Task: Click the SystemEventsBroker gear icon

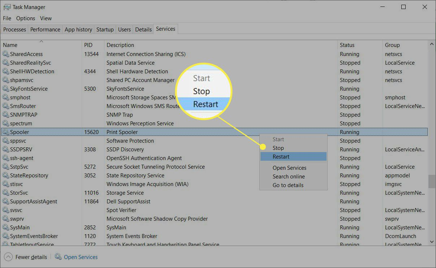Action: pyautogui.click(x=5, y=236)
